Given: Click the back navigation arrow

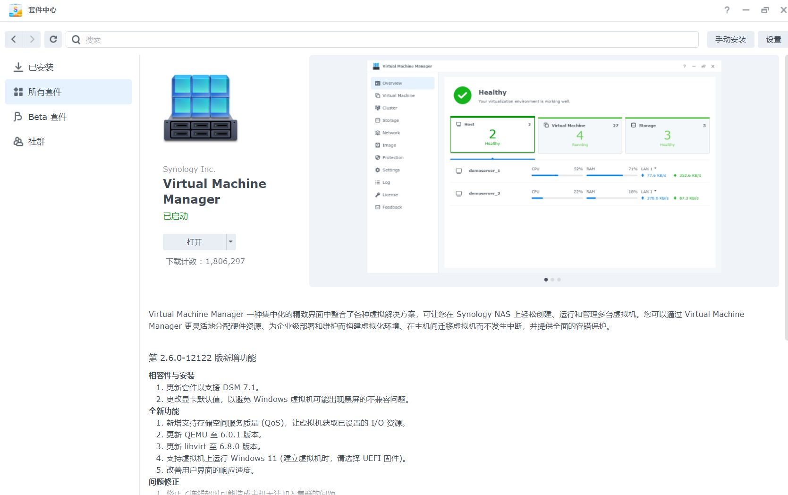Looking at the screenshot, I should click(x=14, y=40).
